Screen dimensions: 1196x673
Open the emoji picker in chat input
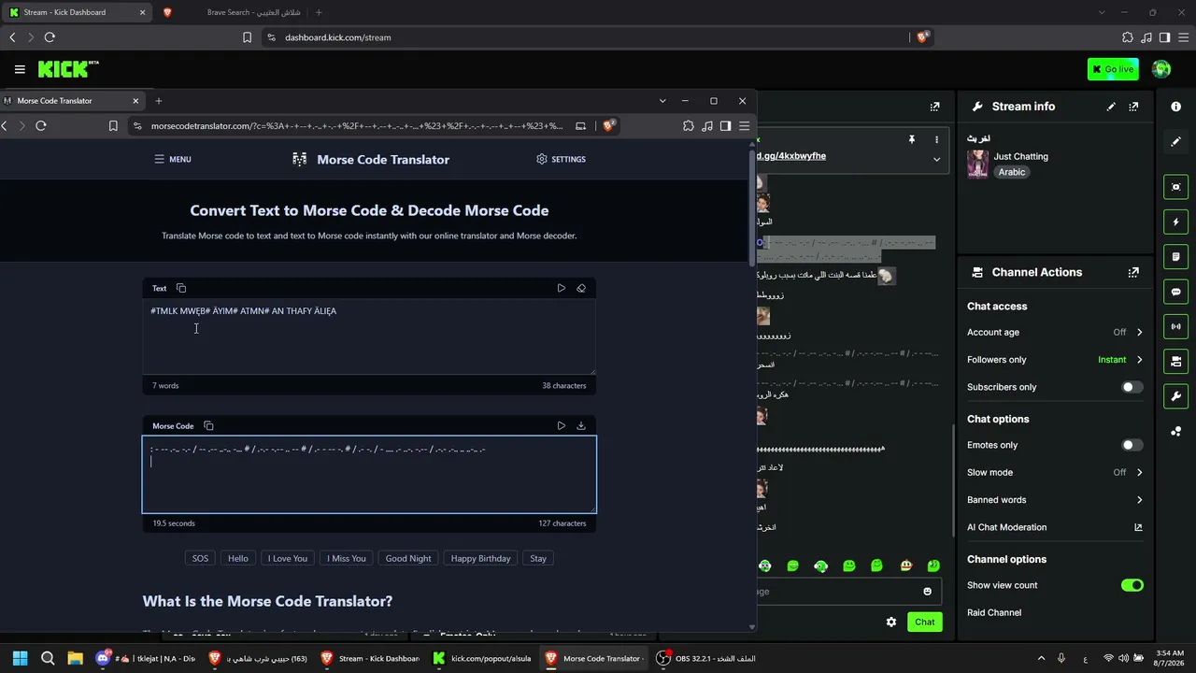[927, 591]
